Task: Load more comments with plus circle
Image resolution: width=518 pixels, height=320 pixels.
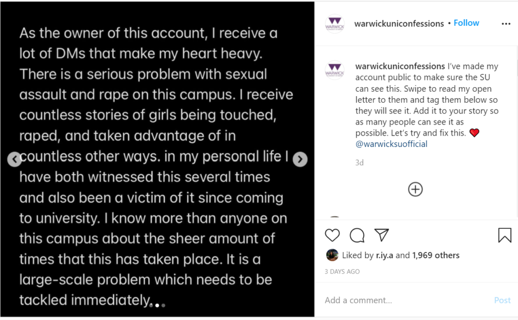Action: pos(415,189)
